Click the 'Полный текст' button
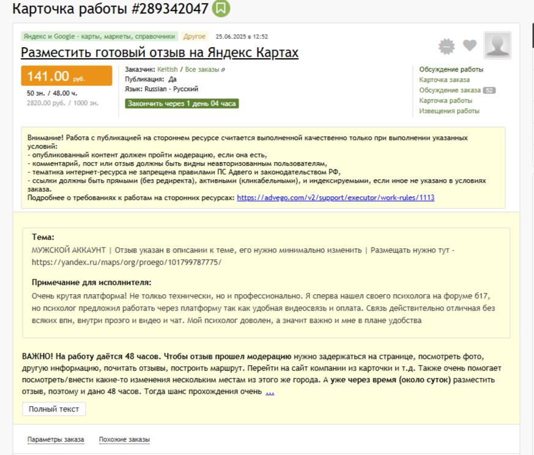This screenshot has height=455, width=534. point(54,409)
